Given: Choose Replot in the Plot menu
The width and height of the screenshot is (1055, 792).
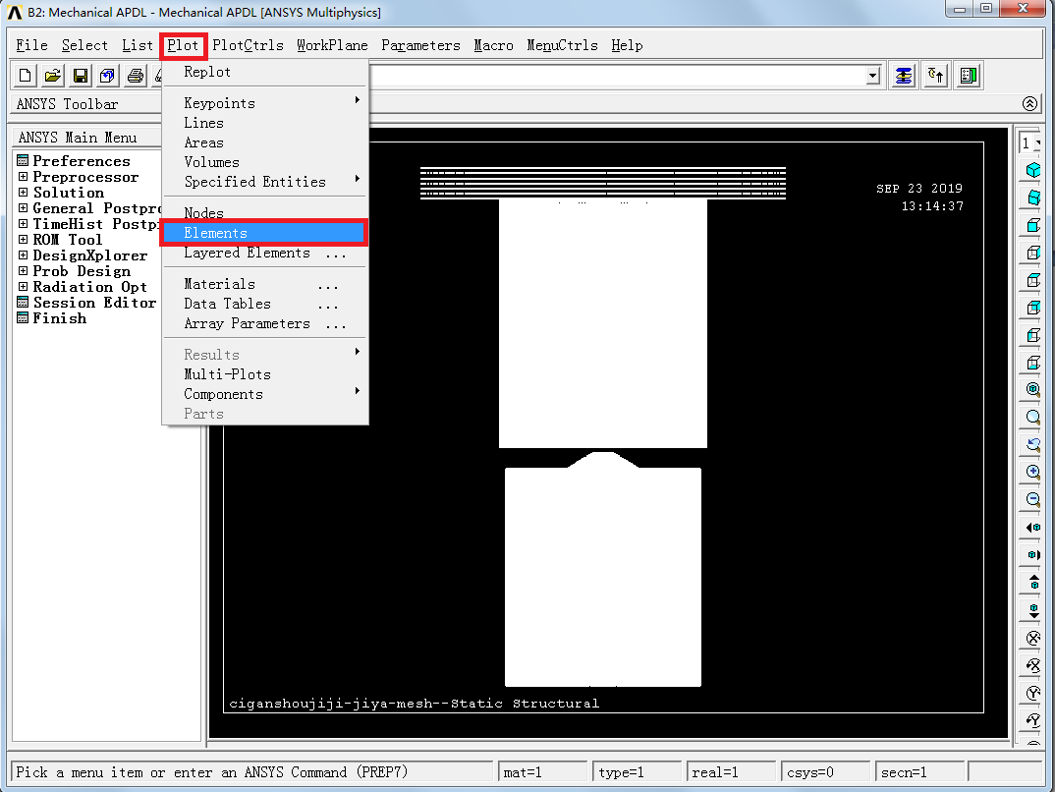Looking at the screenshot, I should point(264,72).
